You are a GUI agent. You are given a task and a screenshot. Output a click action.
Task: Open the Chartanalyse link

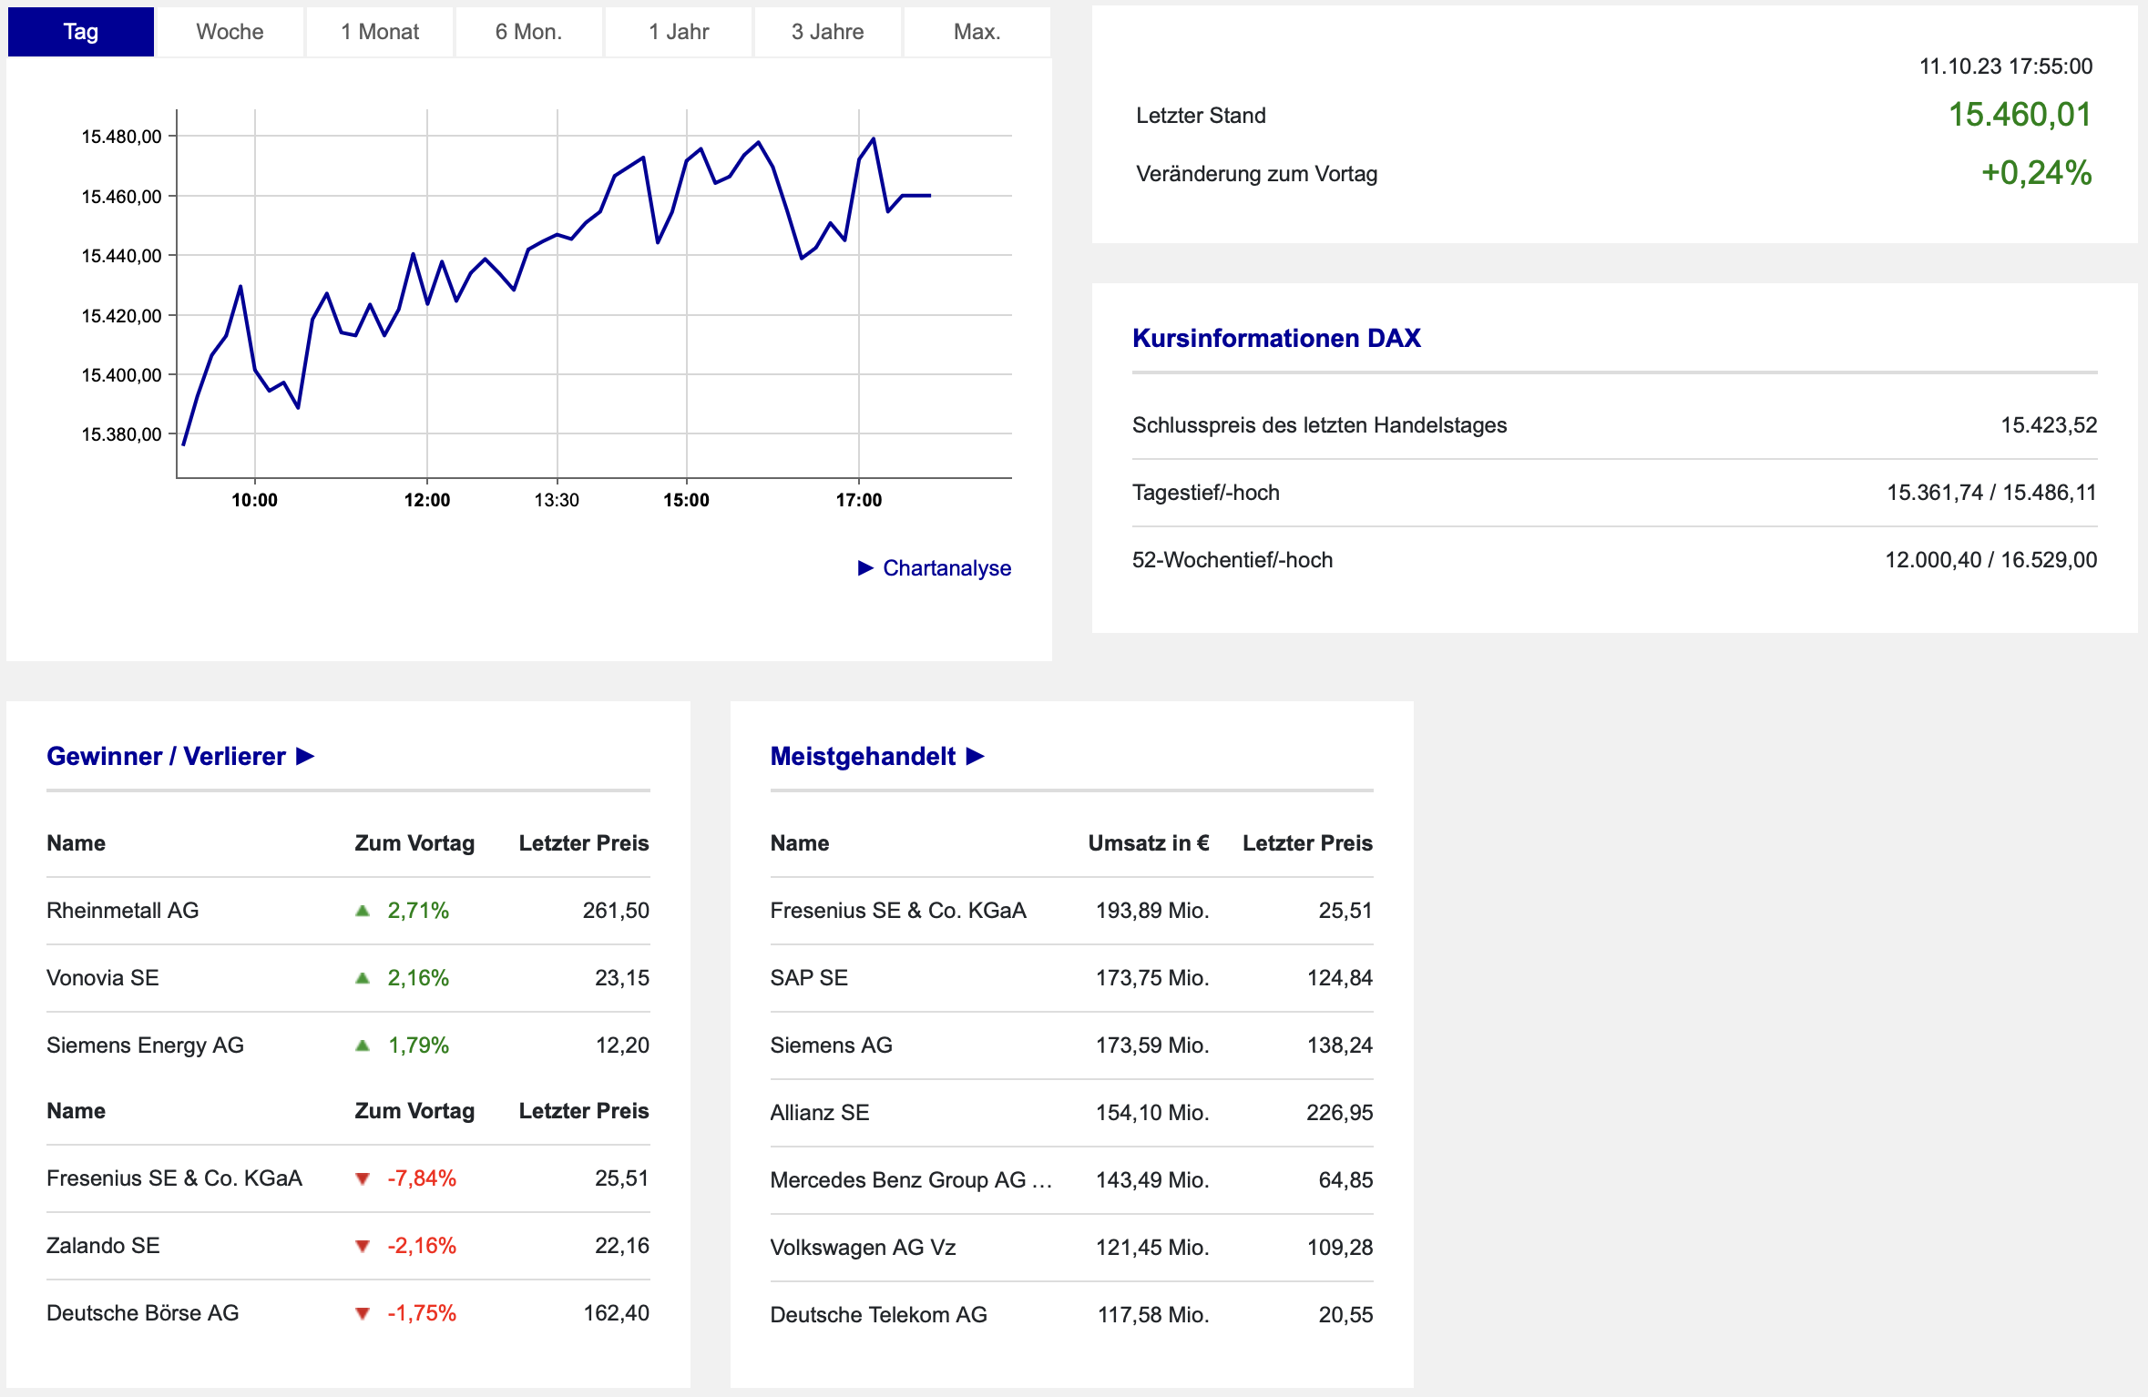click(x=946, y=568)
